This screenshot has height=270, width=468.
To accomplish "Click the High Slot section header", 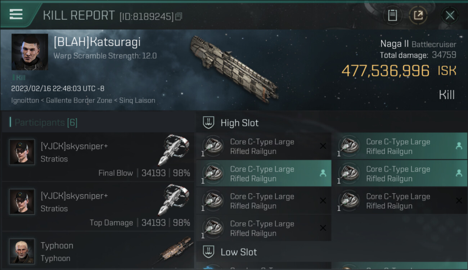I will pos(239,123).
